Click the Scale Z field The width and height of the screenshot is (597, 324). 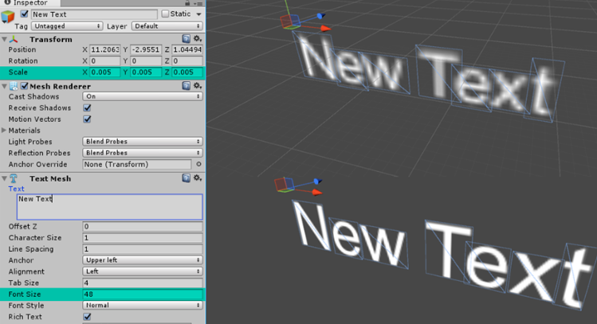click(x=187, y=72)
